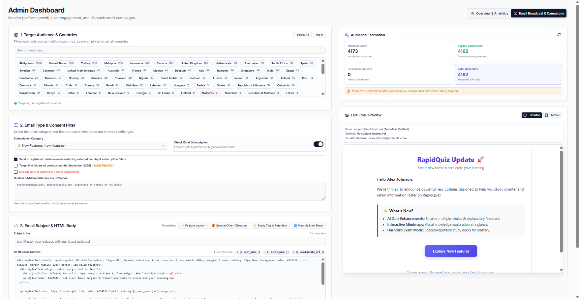Select the United Kingdom country chip
Viewport: 579px width, 299px height.
click(195, 63)
